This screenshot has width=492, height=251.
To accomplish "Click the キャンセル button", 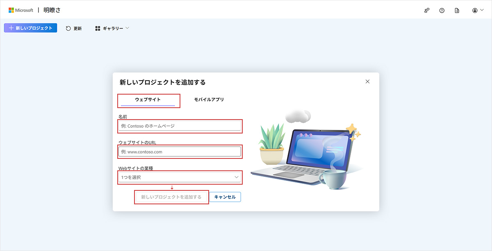I will coord(225,197).
